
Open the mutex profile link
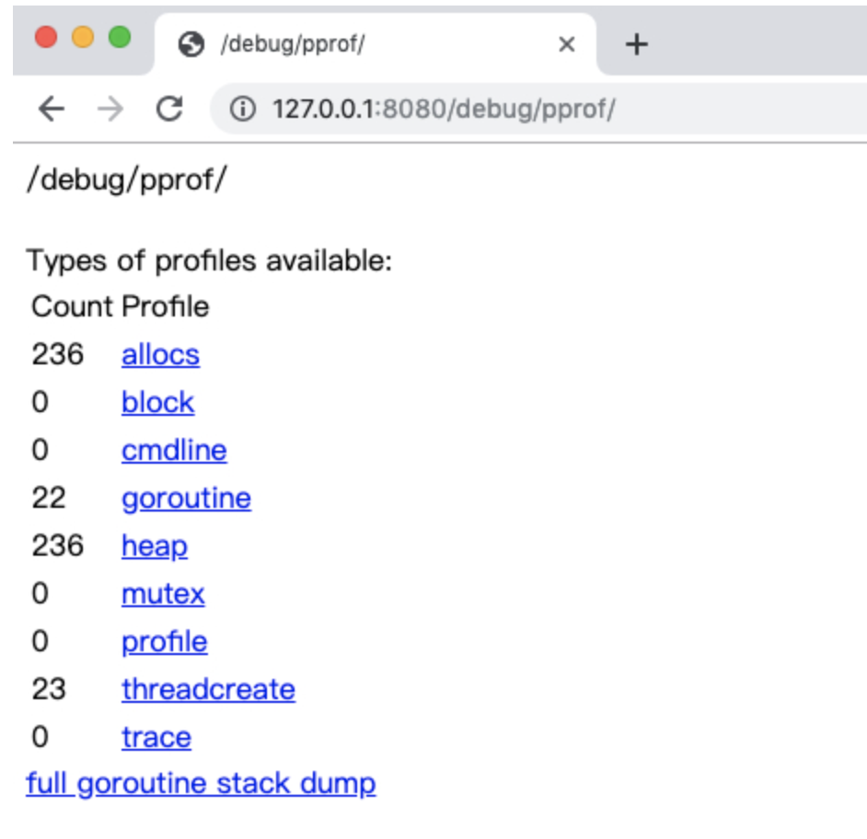(x=163, y=594)
